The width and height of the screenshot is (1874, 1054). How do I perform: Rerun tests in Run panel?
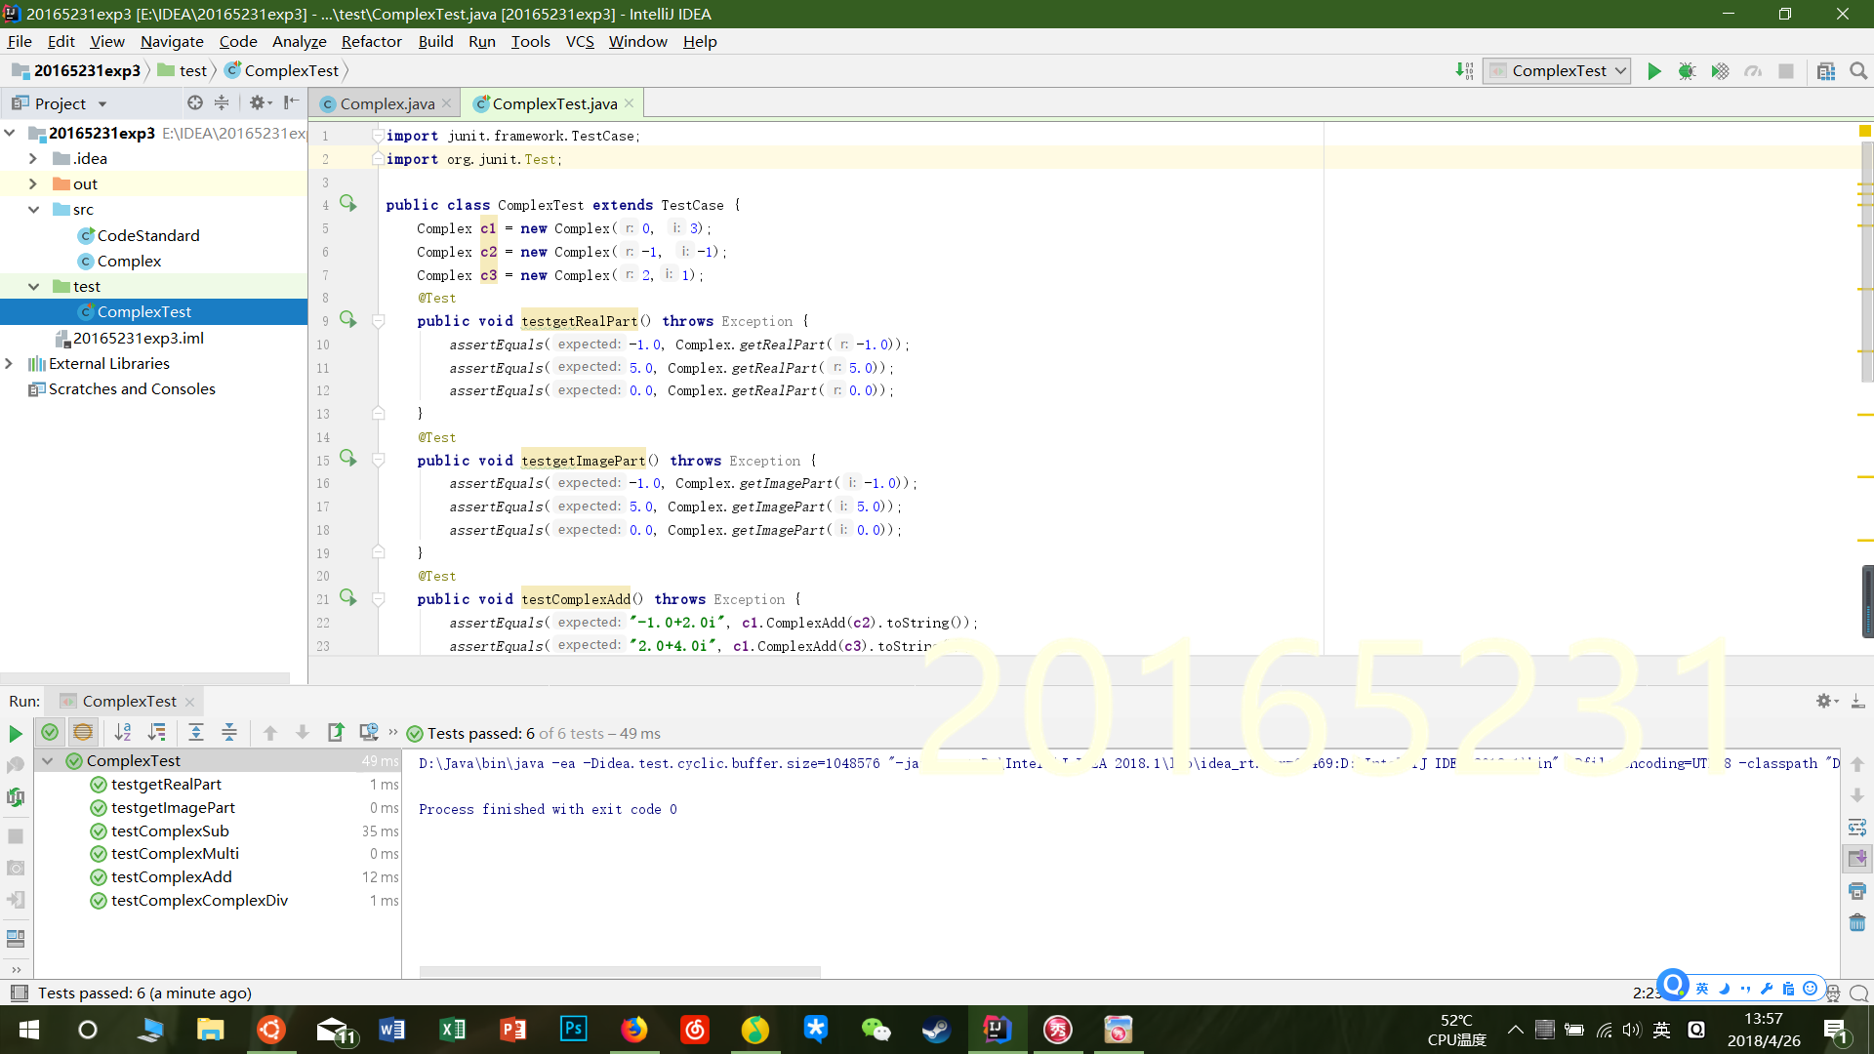pyautogui.click(x=16, y=734)
